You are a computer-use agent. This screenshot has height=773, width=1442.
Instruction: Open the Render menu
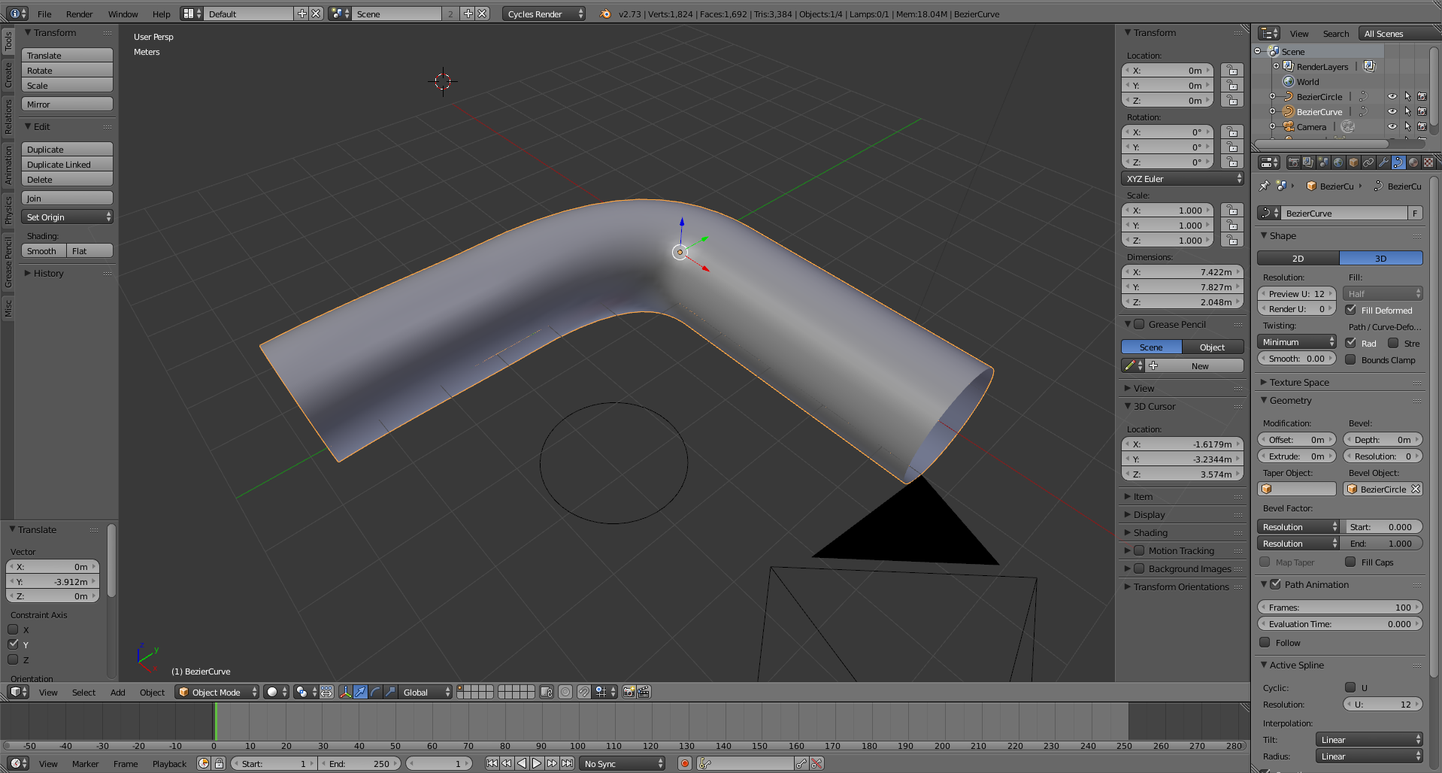pyautogui.click(x=80, y=14)
